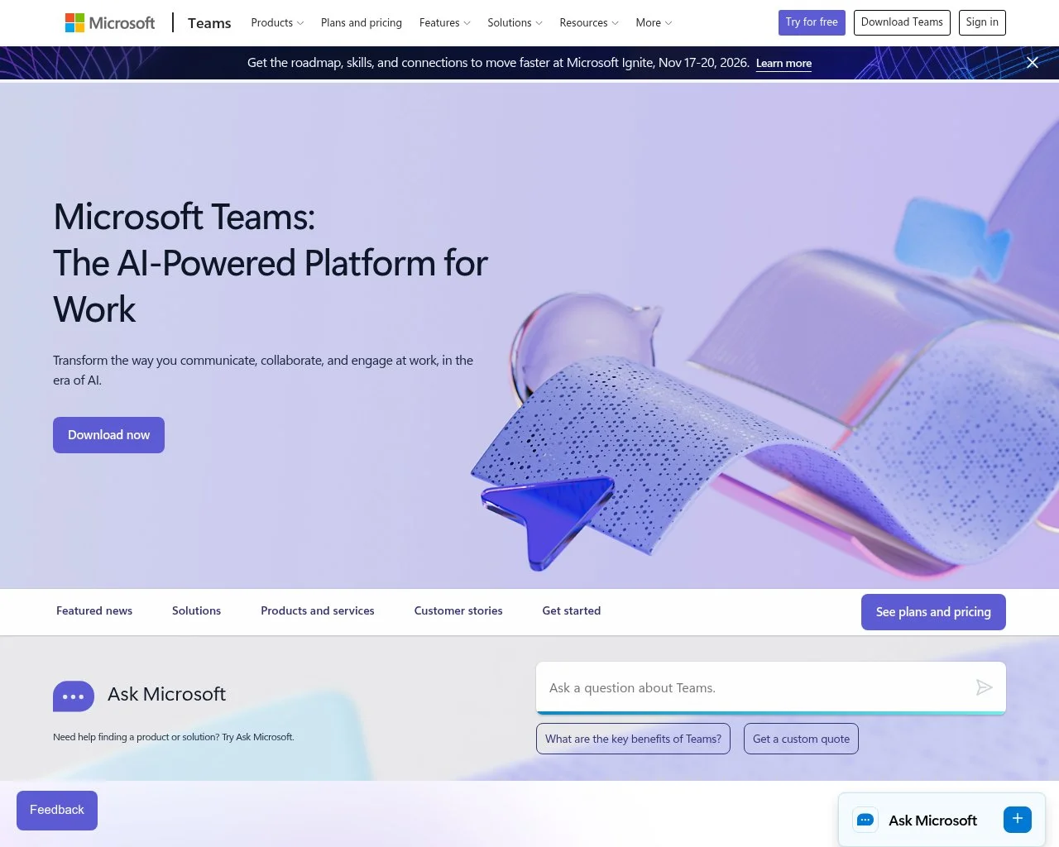This screenshot has width=1059, height=847.
Task: Click the Sign in button
Action: (982, 22)
